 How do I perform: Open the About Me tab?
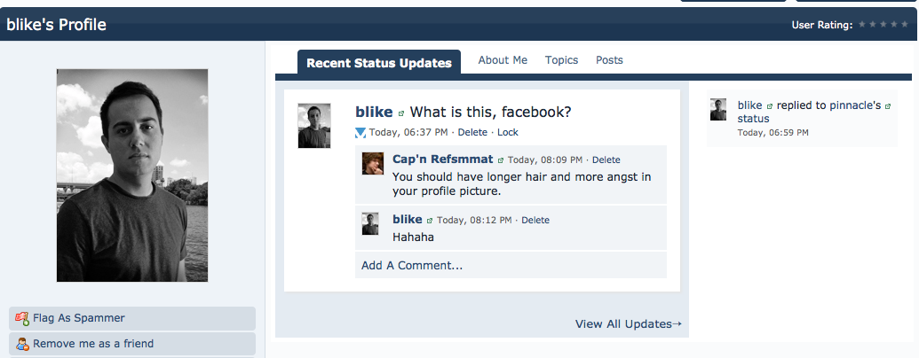tap(503, 60)
